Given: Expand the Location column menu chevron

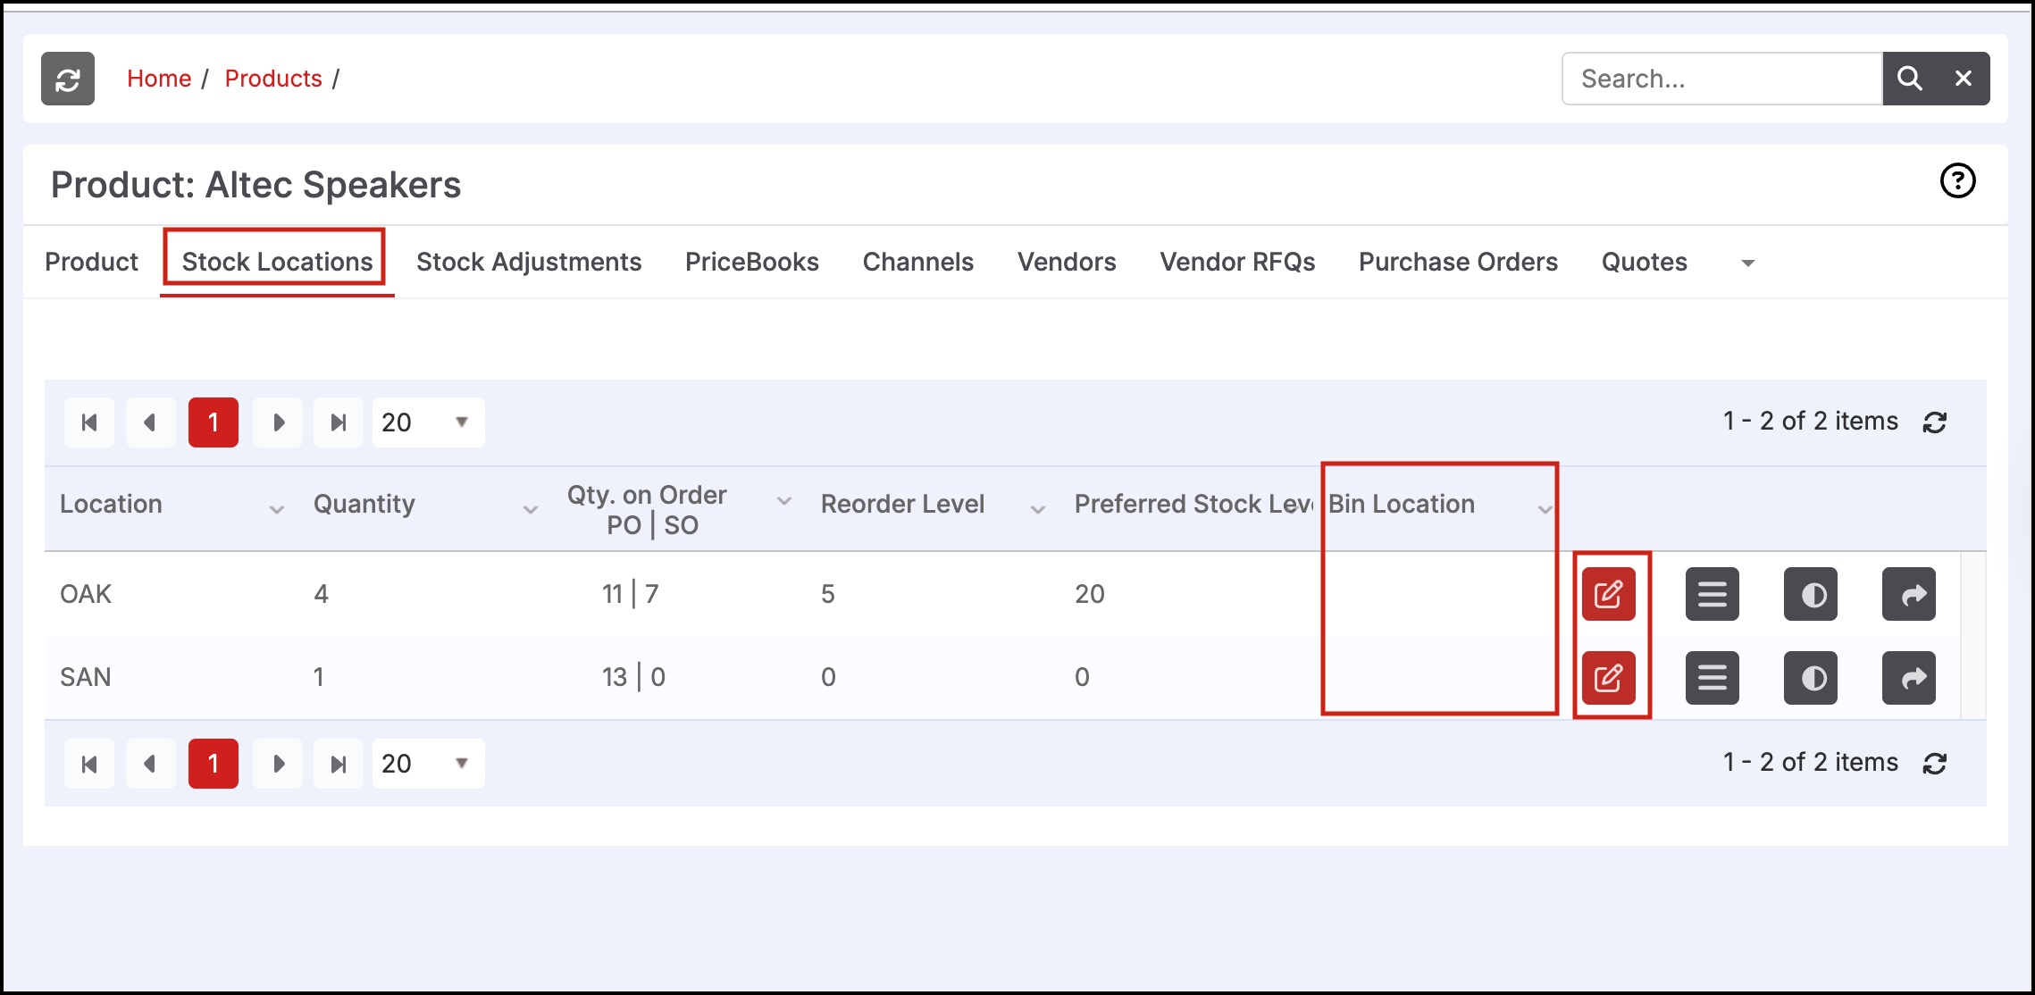Looking at the screenshot, I should [277, 509].
